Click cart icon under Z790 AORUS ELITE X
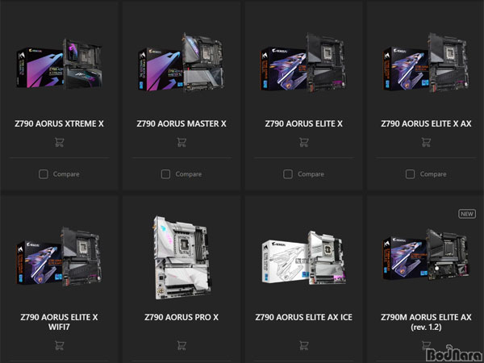 pyautogui.click(x=304, y=142)
